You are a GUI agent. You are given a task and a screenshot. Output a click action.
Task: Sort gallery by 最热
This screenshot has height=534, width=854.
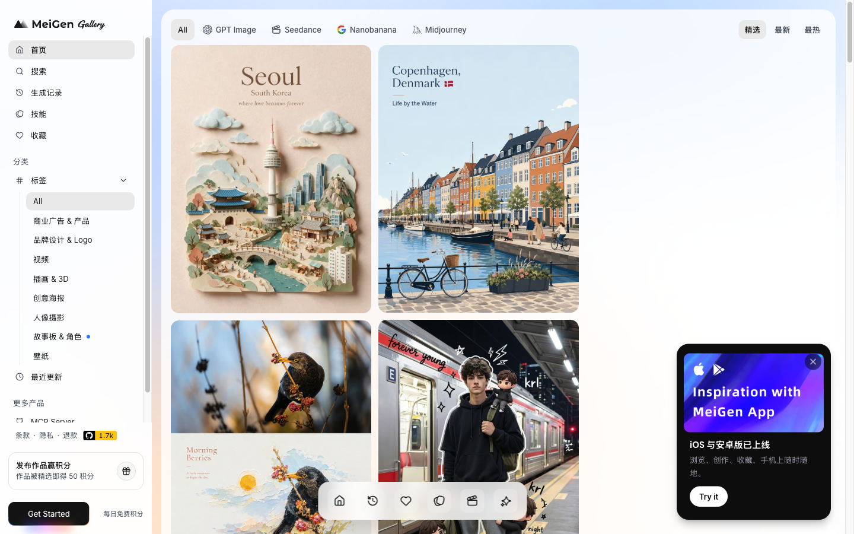812,30
